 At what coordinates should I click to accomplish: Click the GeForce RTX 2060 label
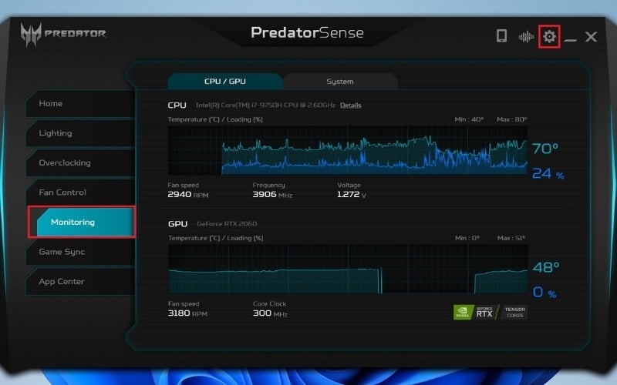point(227,224)
